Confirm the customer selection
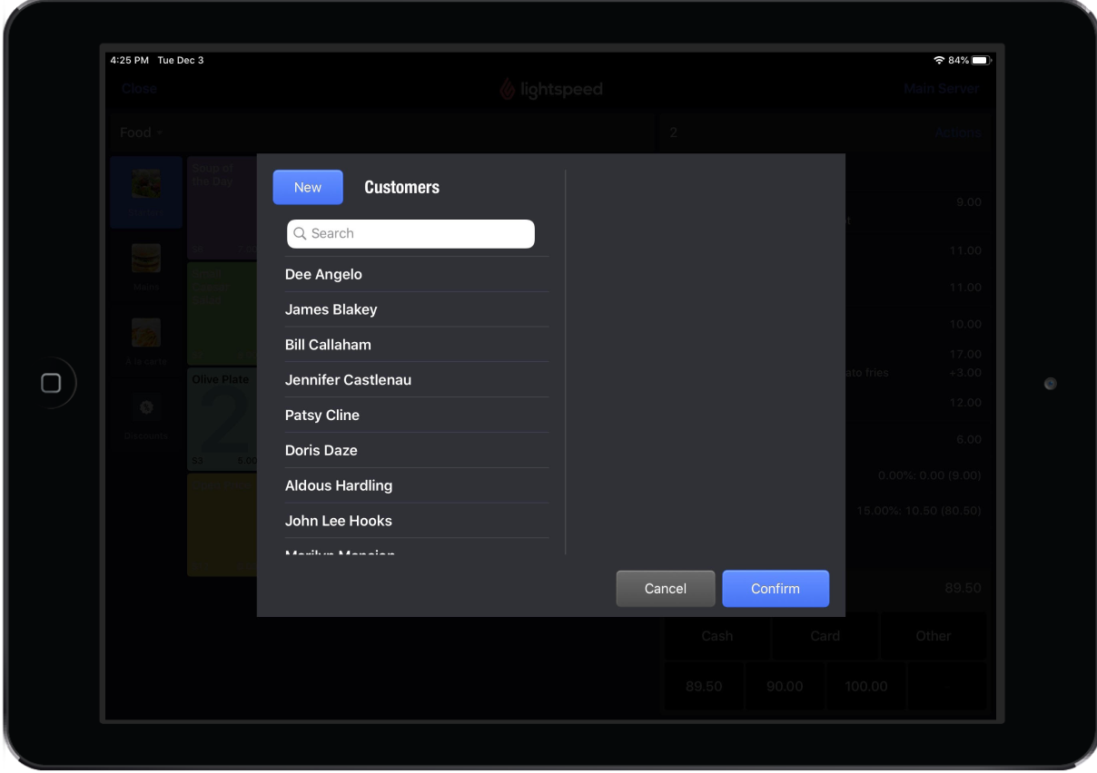Screen dimensions: 1097x773 775,589
